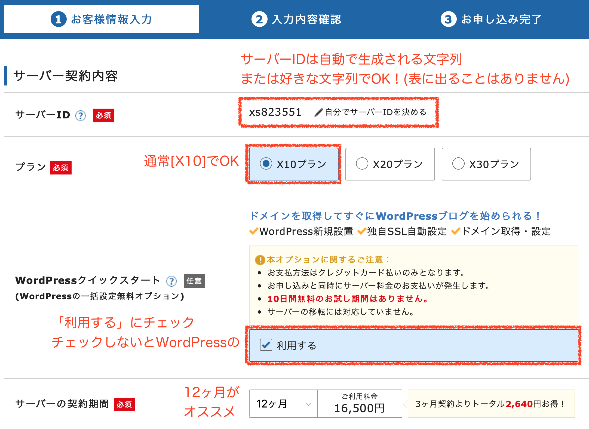Click the 16,500円 usage fee value

pyautogui.click(x=359, y=408)
